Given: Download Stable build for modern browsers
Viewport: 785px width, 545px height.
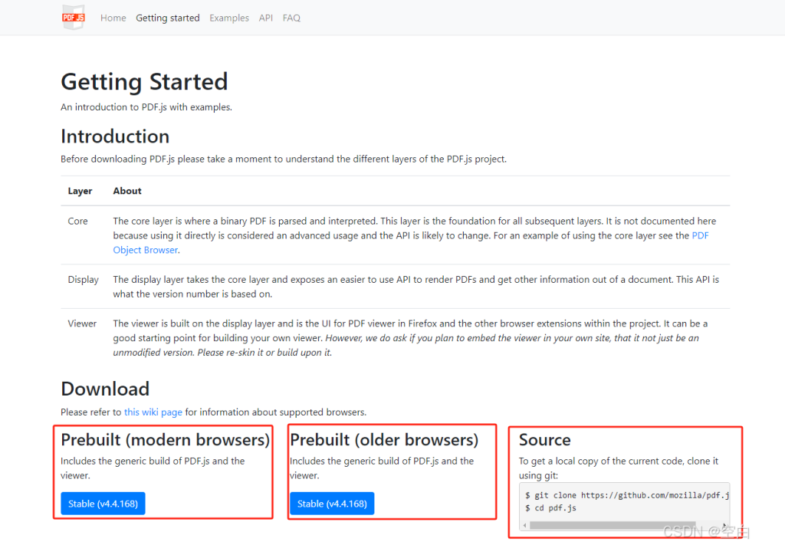Looking at the screenshot, I should point(103,504).
